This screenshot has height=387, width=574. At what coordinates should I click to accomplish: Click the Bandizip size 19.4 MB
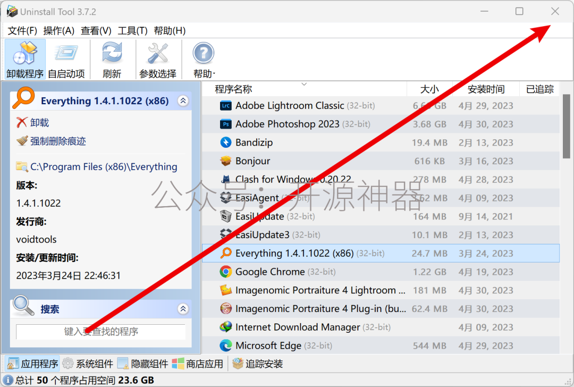point(429,142)
